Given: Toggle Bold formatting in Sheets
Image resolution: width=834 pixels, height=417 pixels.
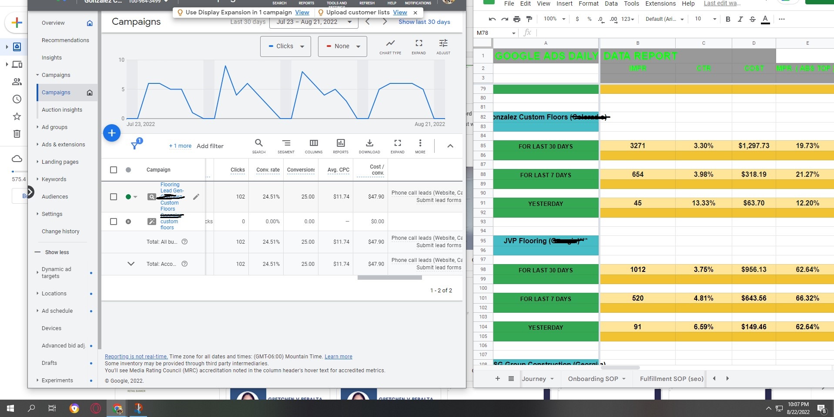Looking at the screenshot, I should point(728,19).
